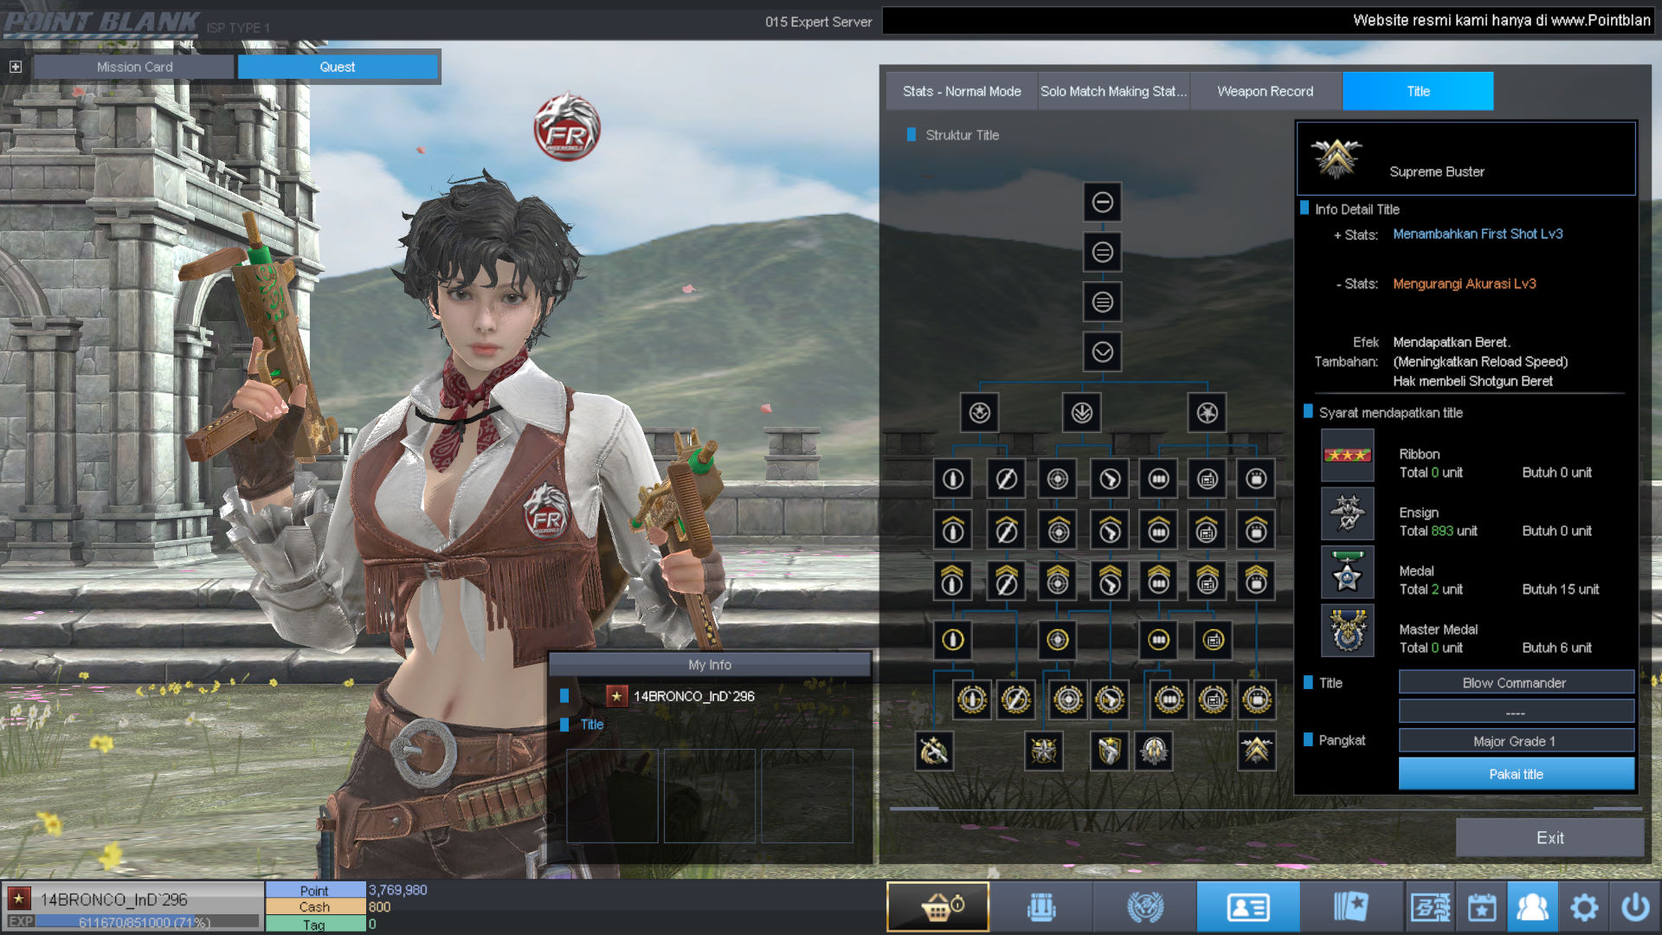Open the Solo Match Making Stat tab
Viewport: 1662px width, 935px height.
(1113, 91)
